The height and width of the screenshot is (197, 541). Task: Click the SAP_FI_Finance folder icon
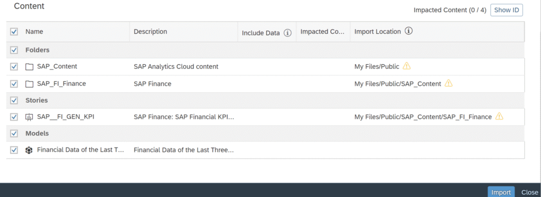pos(30,84)
